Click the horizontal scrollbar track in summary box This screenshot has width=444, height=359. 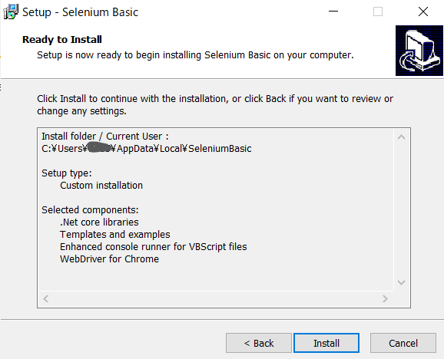point(215,299)
